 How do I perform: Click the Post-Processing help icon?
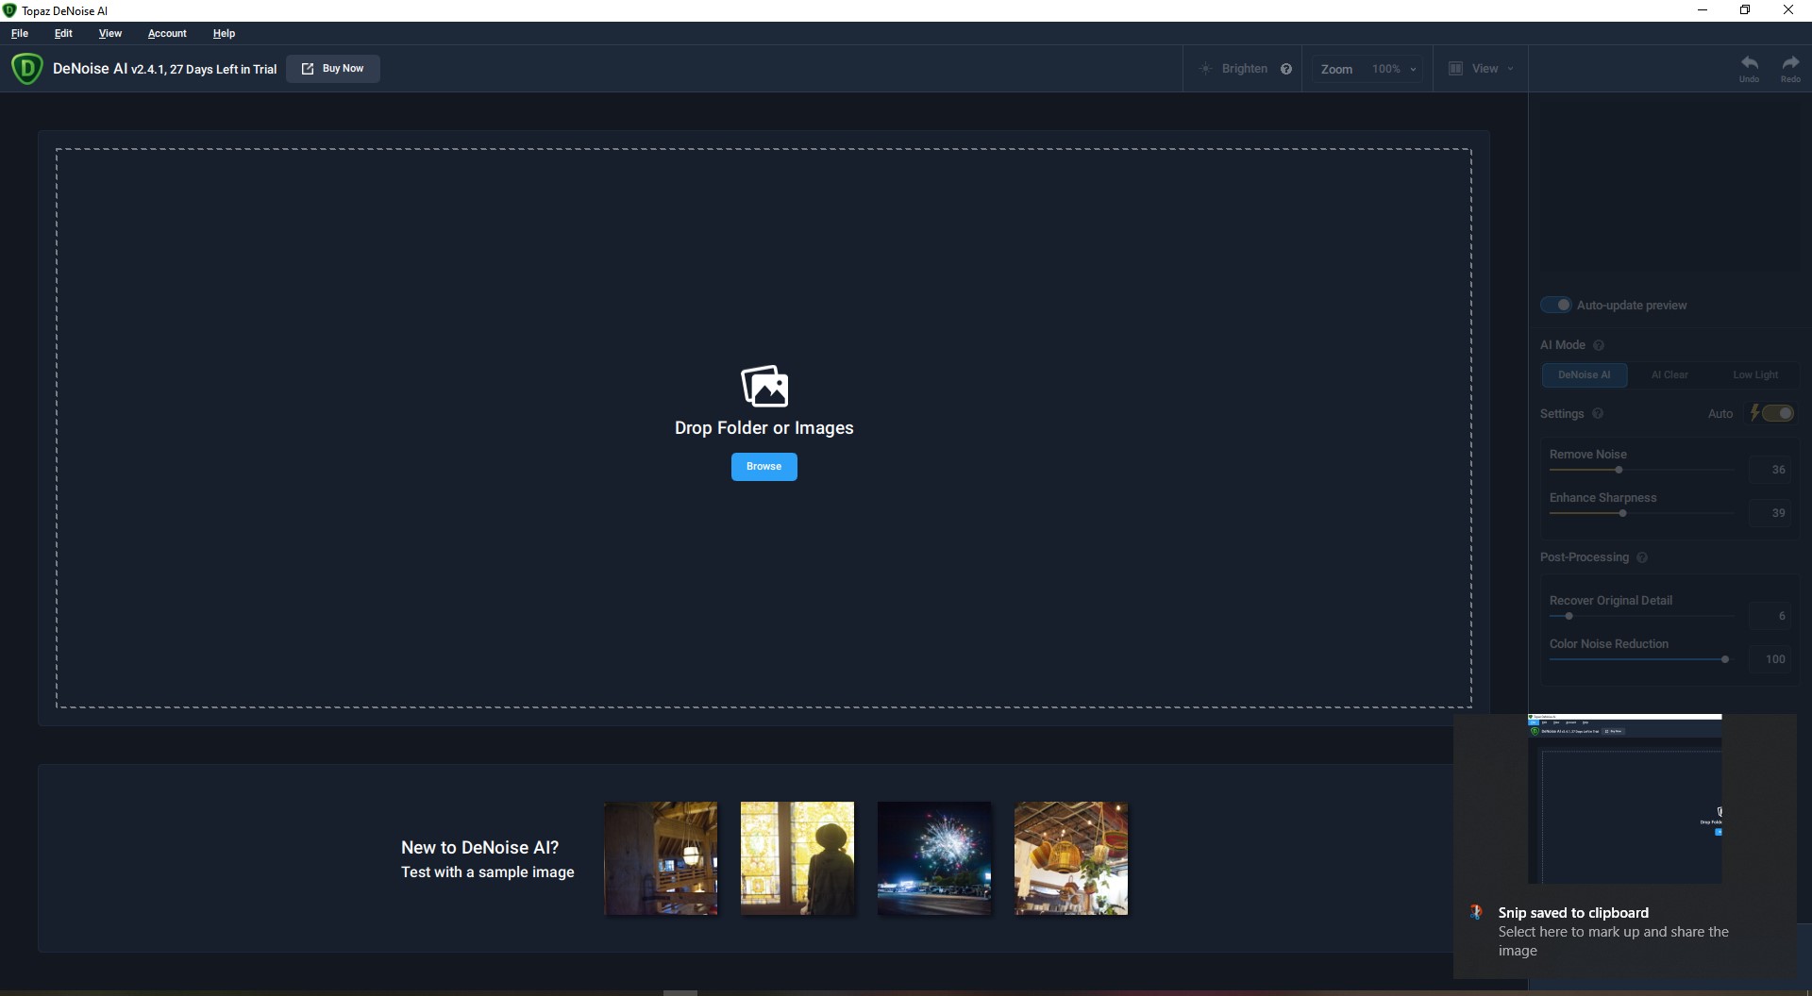pyautogui.click(x=1641, y=557)
